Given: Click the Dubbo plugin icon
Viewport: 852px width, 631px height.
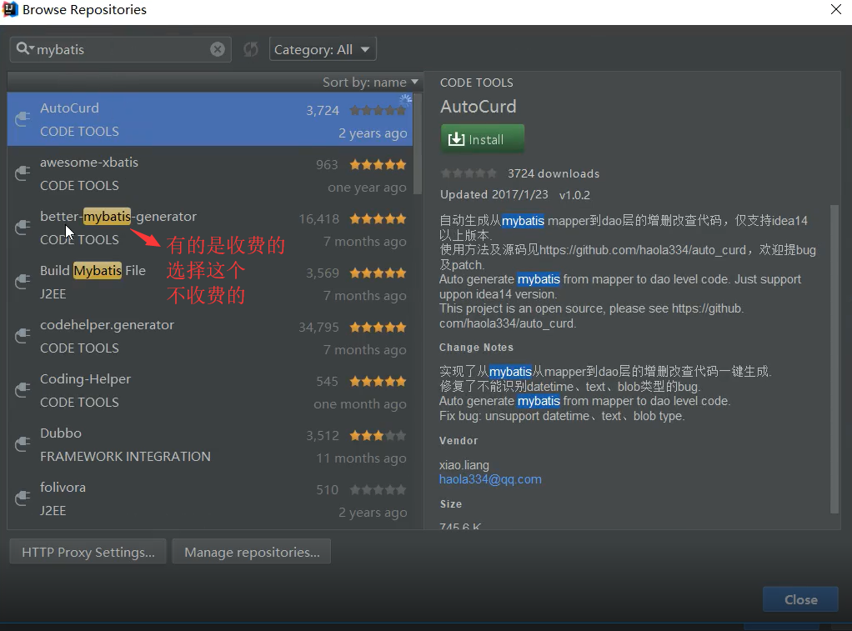Looking at the screenshot, I should pyautogui.click(x=23, y=444).
